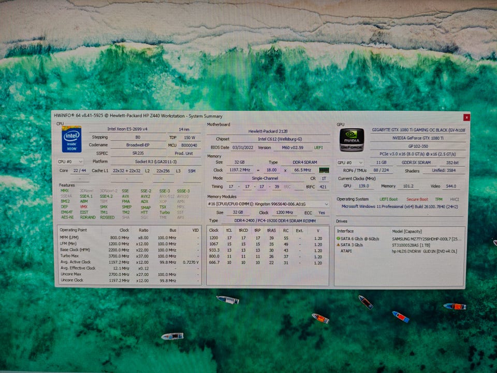Select the Avg. Active Clock row
The image size is (497, 373).
pos(129,262)
